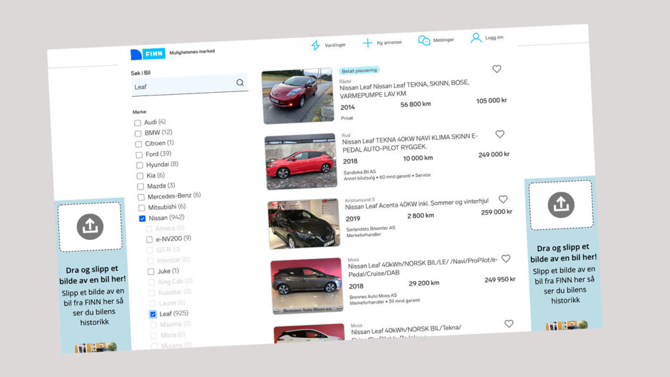Image resolution: width=670 pixels, height=377 pixels.
Task: Favorite the 2014 Leaf TEKNA SKINN BOSE listing
Action: pos(496,69)
